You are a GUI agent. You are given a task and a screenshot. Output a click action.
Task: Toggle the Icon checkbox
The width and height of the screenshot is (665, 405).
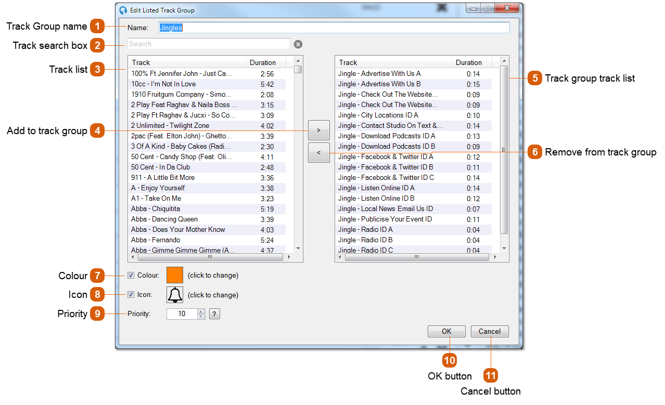coord(130,295)
